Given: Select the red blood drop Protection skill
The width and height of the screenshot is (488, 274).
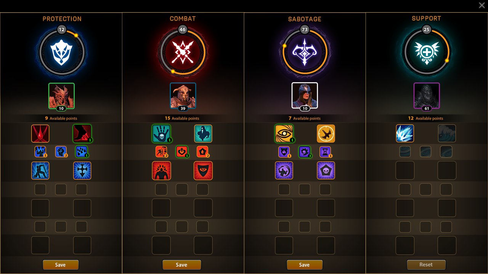Looking at the screenshot, I should 40,134.
